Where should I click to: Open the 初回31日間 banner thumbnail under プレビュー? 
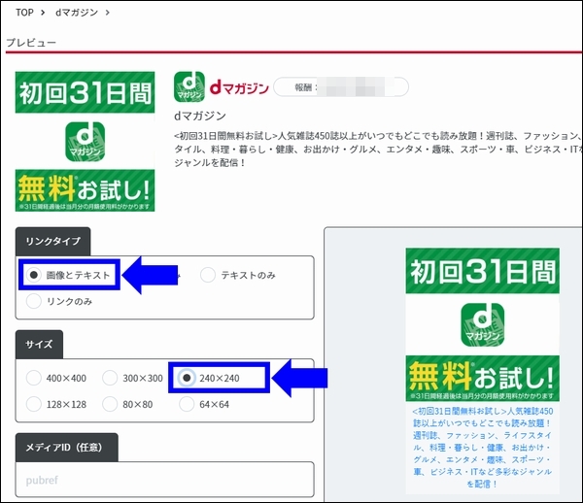tap(85, 142)
